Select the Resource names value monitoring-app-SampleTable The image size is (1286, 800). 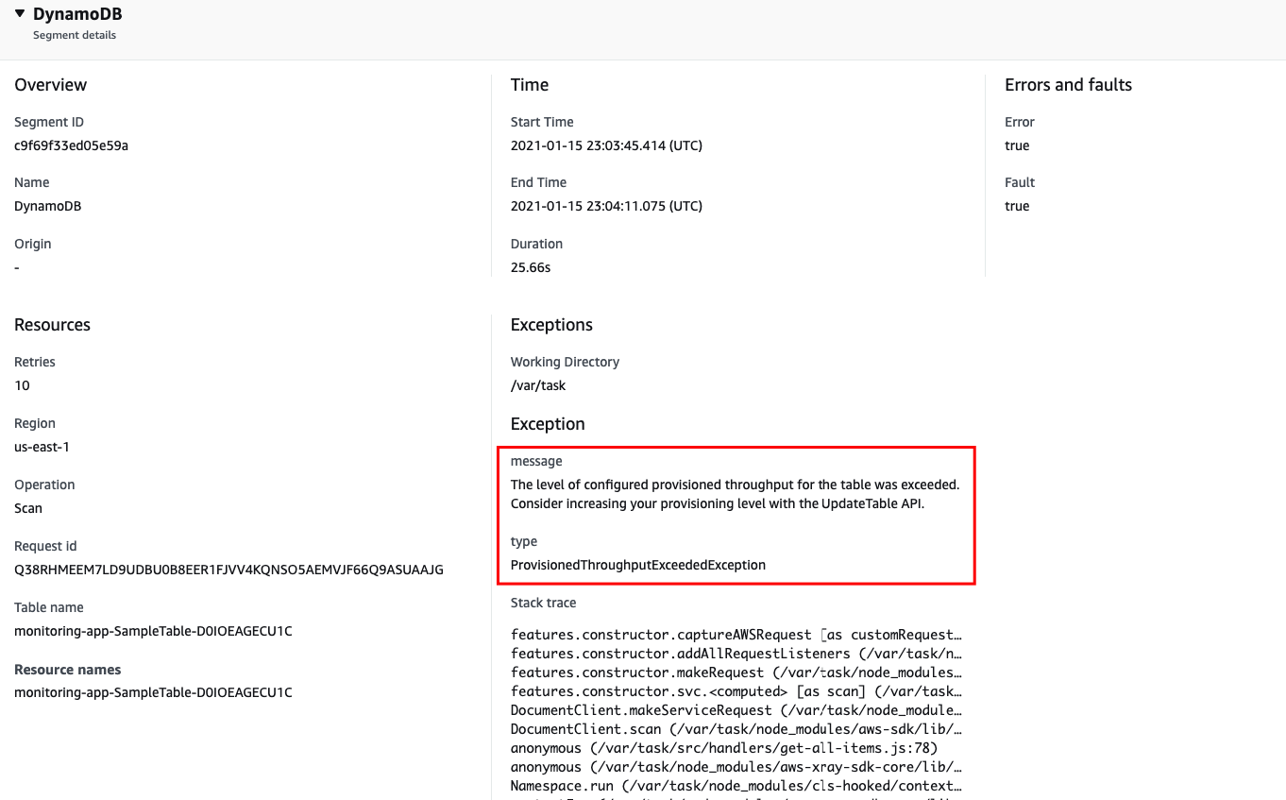tap(153, 692)
